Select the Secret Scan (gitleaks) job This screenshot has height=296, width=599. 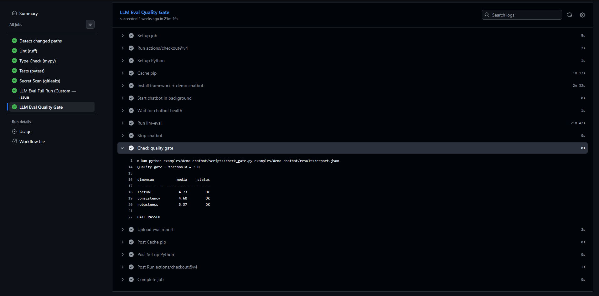(x=40, y=81)
